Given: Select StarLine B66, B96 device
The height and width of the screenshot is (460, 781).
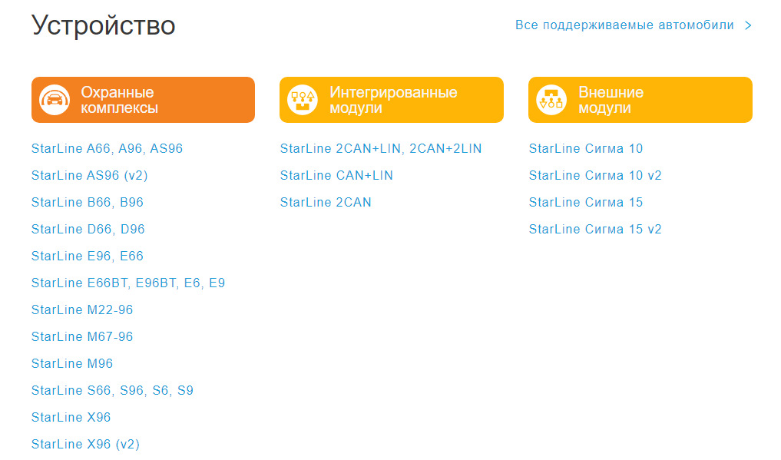Looking at the screenshot, I should [88, 203].
